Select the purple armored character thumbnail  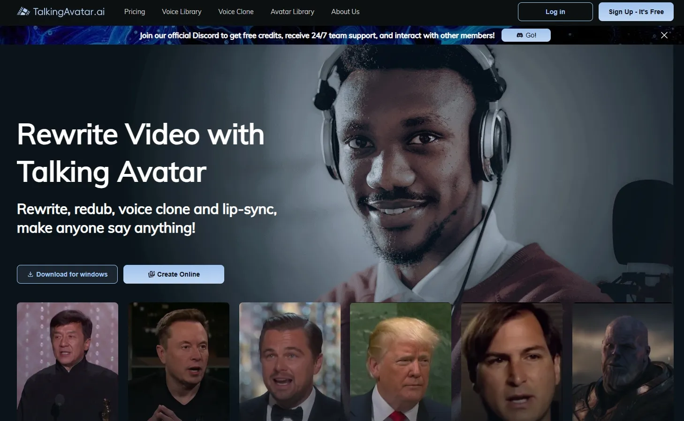623,361
